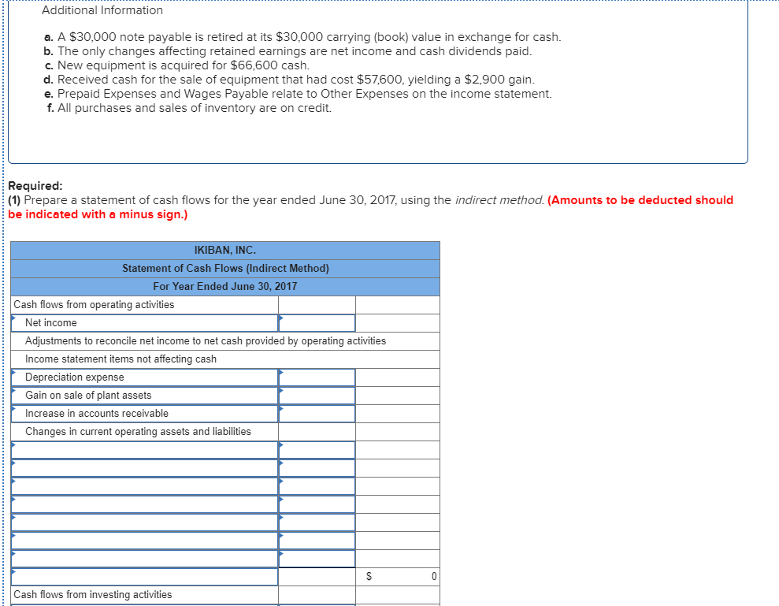
Task: Click the Additional Information heading
Action: (x=102, y=10)
